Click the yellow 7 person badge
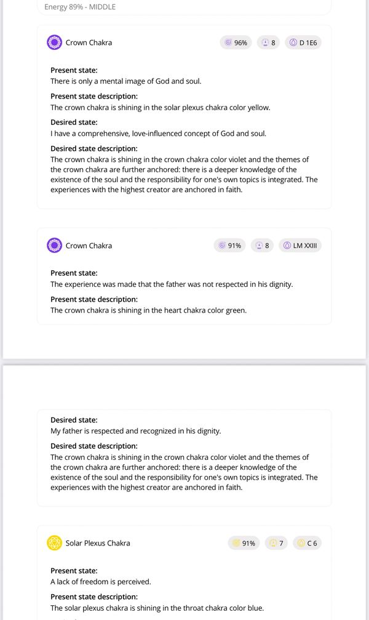This screenshot has height=620, width=369. click(277, 543)
